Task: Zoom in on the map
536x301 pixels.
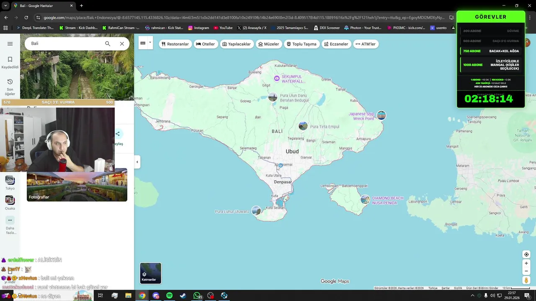Action: pos(526,263)
